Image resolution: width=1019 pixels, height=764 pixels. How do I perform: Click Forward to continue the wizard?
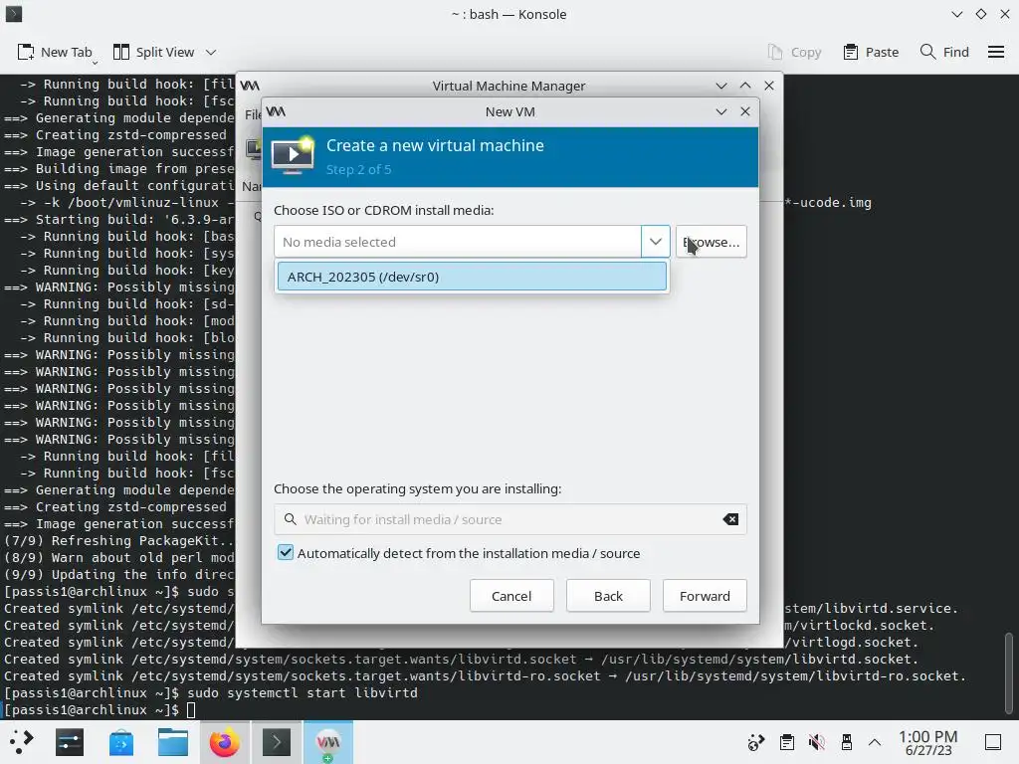pos(705,596)
